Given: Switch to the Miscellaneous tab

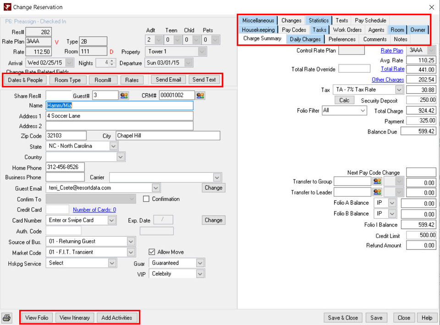Looking at the screenshot, I should pyautogui.click(x=258, y=21).
